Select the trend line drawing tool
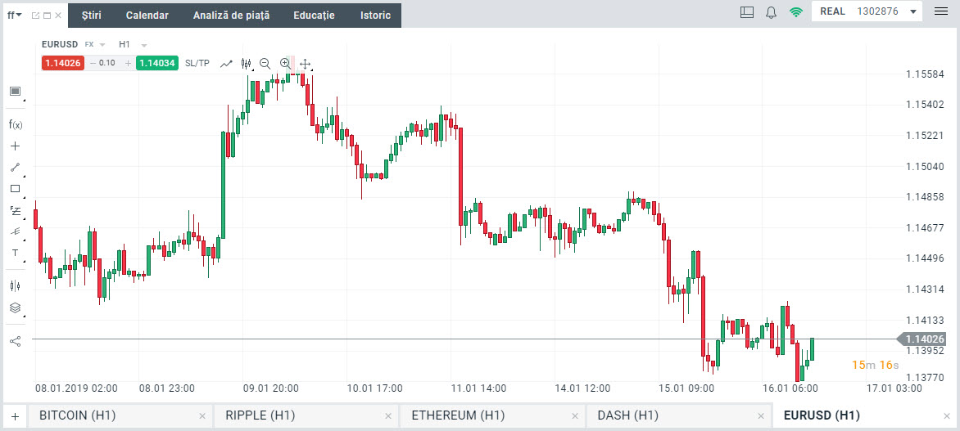The height and width of the screenshot is (431, 960). pyautogui.click(x=15, y=168)
